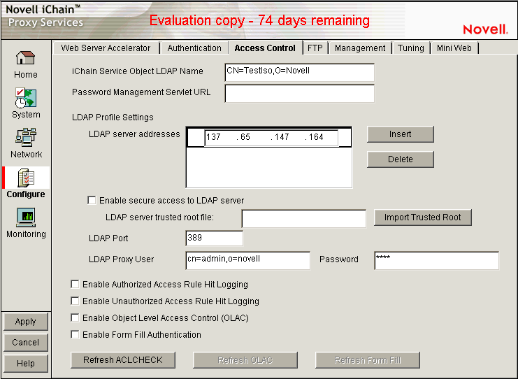
Task: Select the Access Control tab
Action: (265, 48)
